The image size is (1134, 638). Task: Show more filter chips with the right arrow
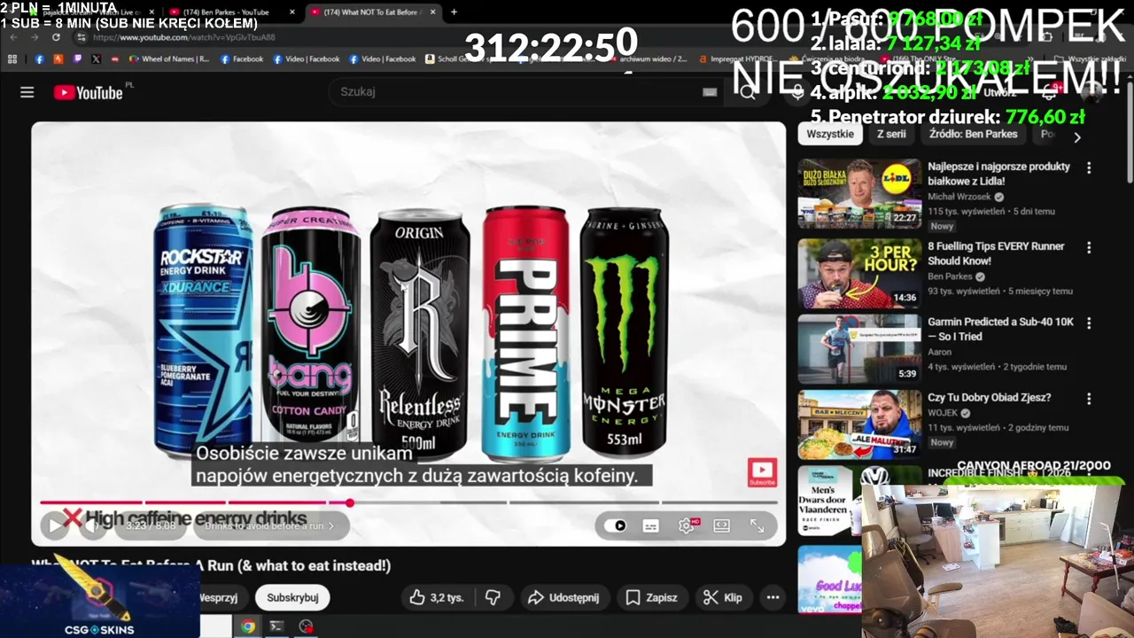coord(1077,136)
